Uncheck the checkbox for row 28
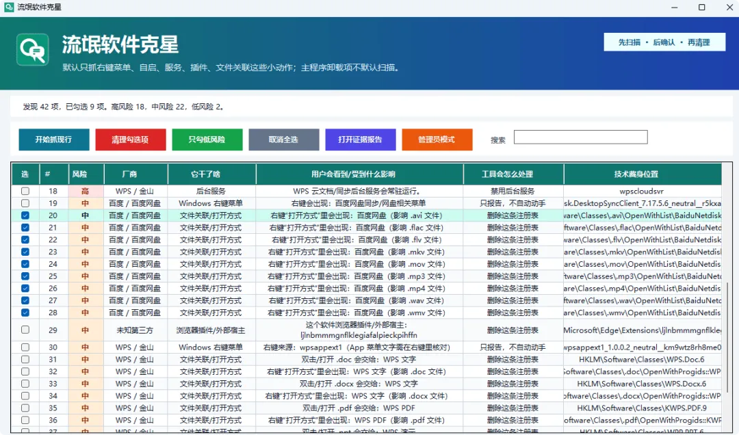Screen dimensions: 739x435 coord(25,313)
